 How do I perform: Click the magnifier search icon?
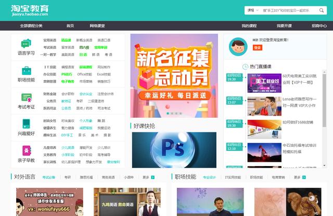(x=322, y=10)
